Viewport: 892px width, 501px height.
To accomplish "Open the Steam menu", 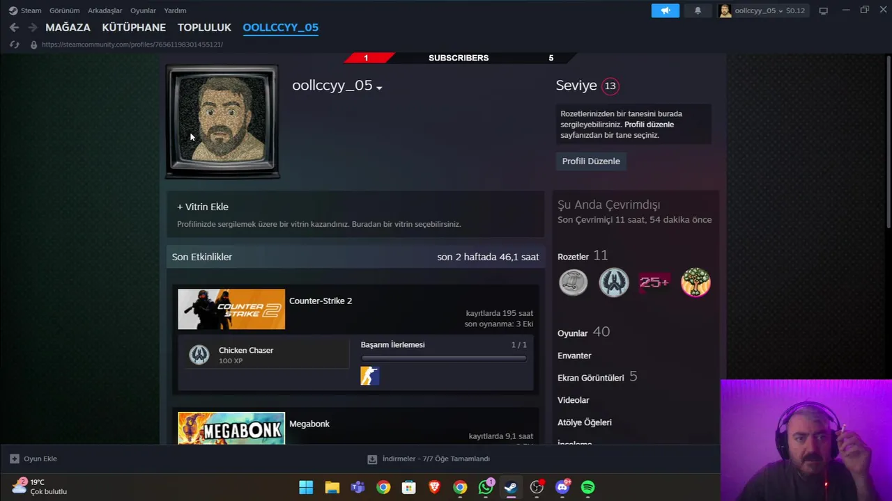I will click(31, 10).
